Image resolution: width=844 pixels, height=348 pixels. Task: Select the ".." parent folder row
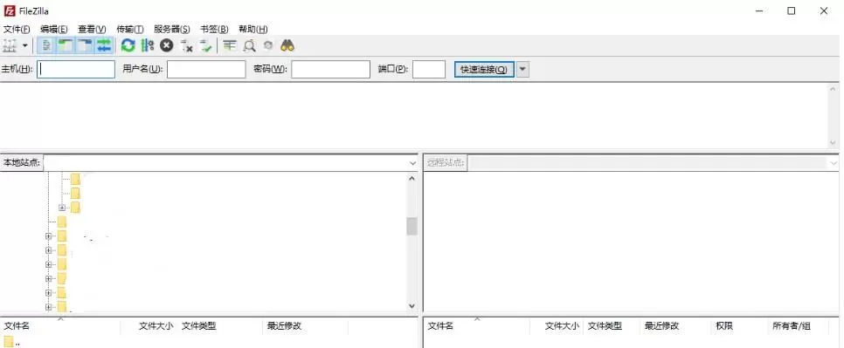(209, 342)
